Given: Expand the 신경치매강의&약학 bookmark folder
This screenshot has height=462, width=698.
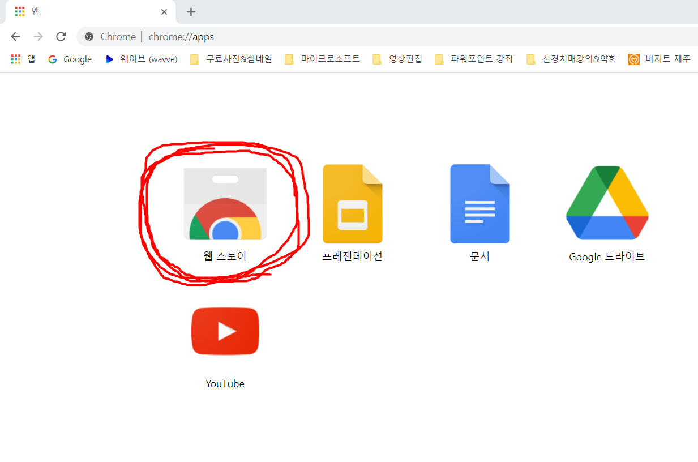Looking at the screenshot, I should (571, 59).
